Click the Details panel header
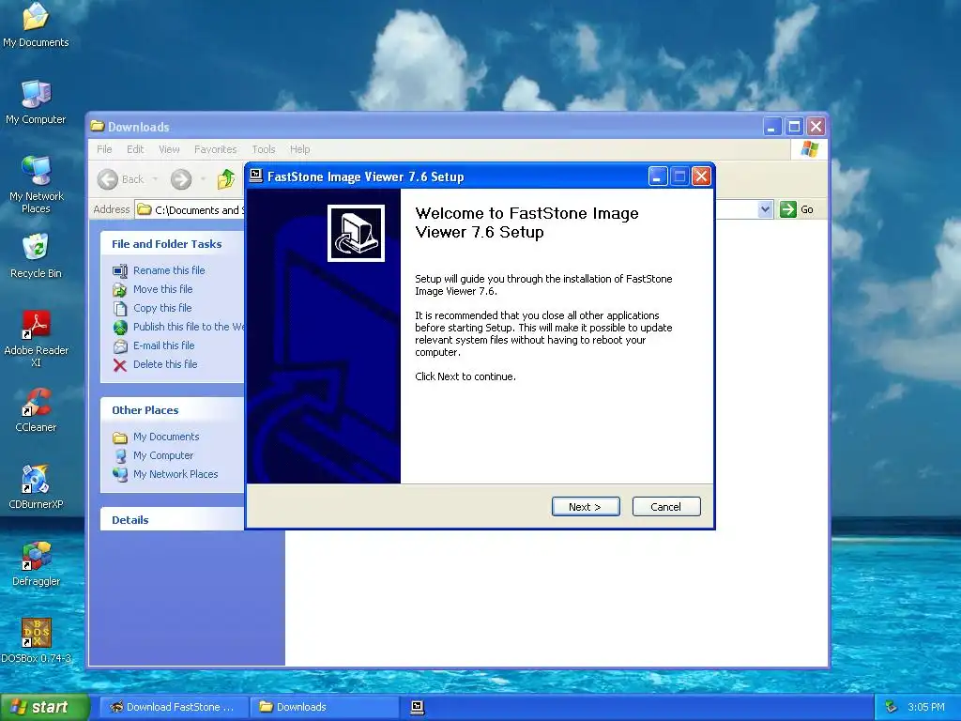The width and height of the screenshot is (961, 721). [x=130, y=520]
